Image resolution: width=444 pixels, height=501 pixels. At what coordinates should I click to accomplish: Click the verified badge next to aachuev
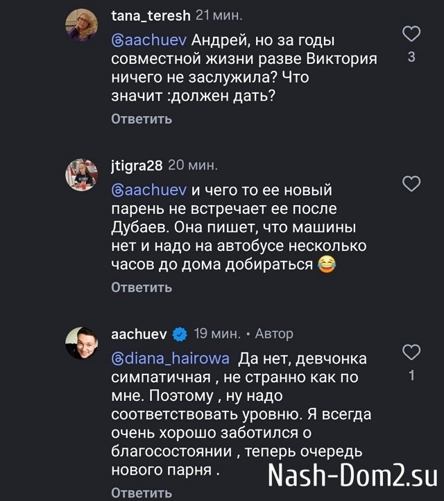(x=180, y=334)
